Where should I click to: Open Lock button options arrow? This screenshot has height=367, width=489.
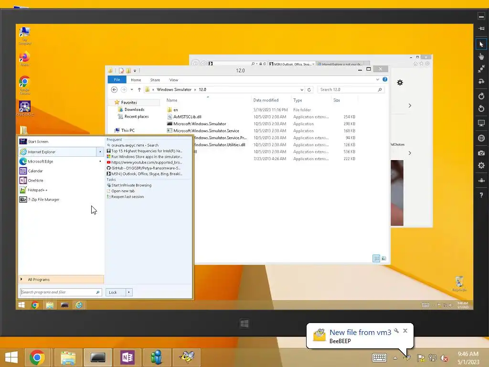pos(129,292)
